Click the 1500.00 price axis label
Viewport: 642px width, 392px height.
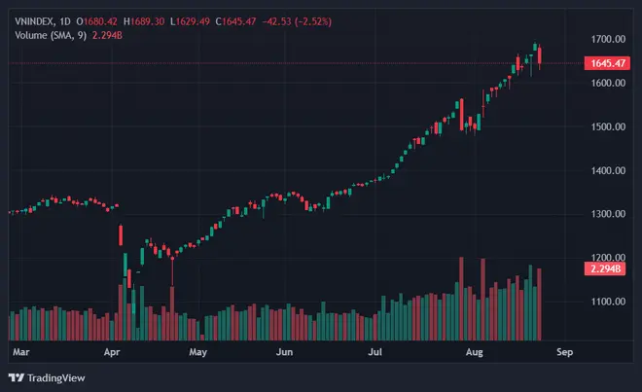tap(605, 126)
